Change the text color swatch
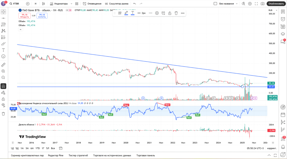This screenshot has height=159, width=287. (133, 13)
